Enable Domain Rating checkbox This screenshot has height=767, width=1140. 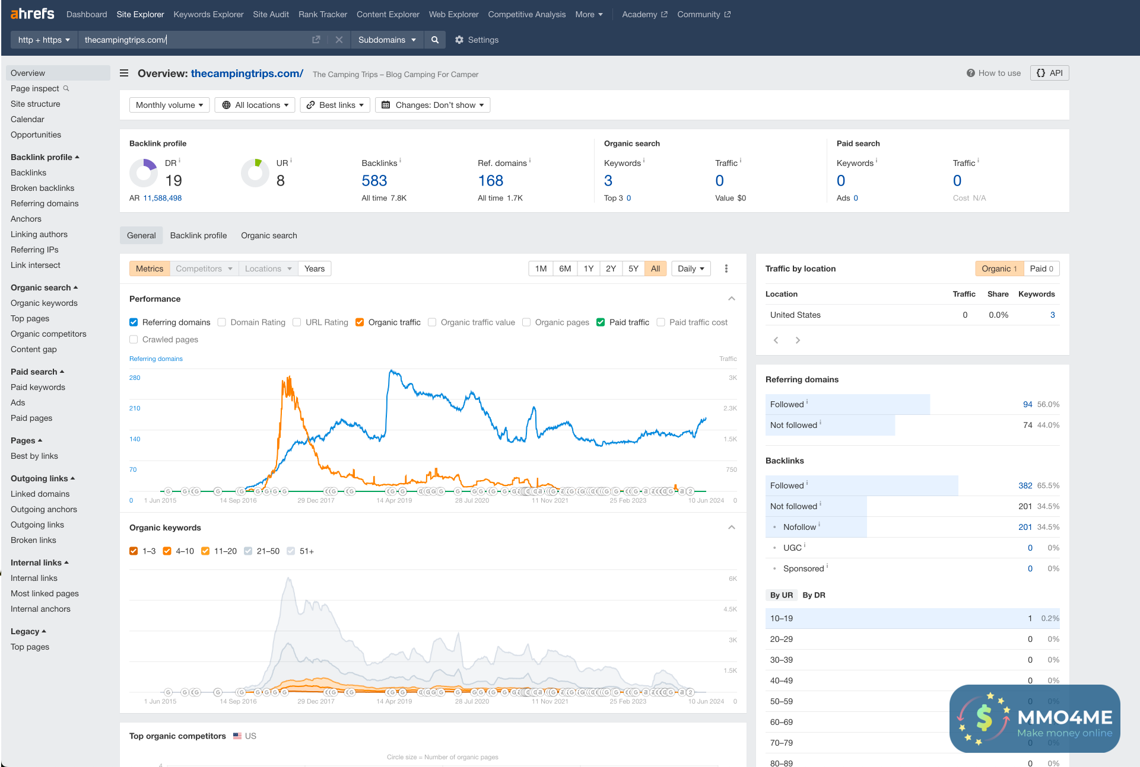point(222,322)
